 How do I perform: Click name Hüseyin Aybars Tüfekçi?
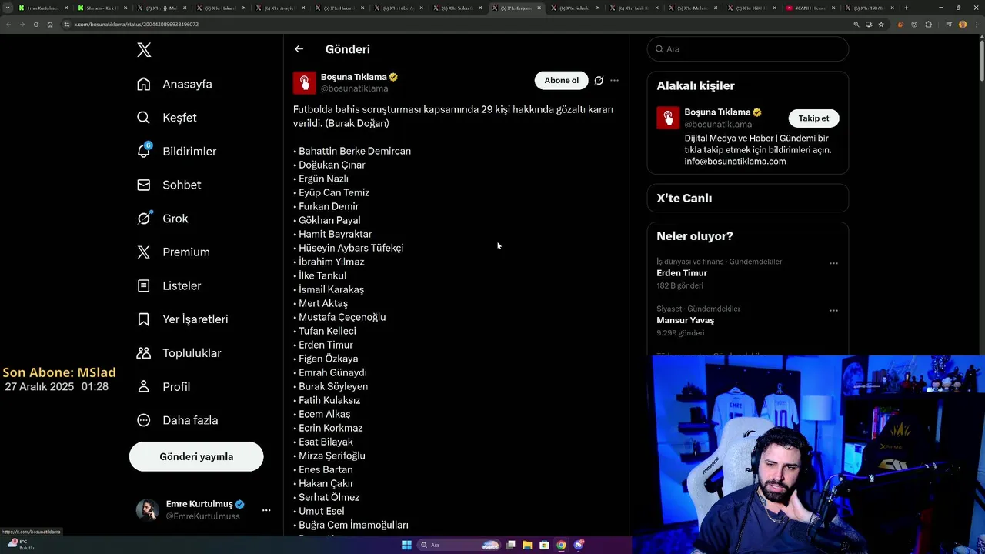(351, 248)
